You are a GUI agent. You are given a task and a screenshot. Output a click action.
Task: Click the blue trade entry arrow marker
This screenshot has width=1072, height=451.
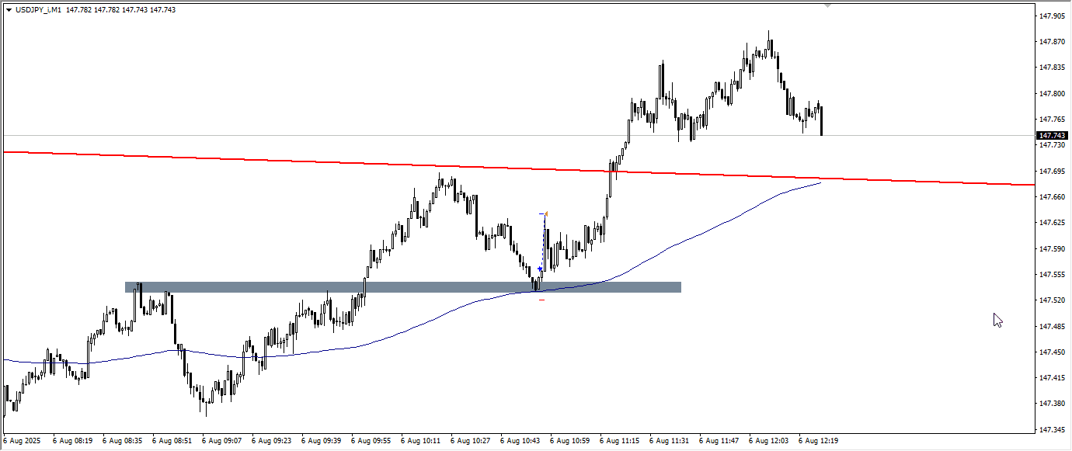click(540, 269)
